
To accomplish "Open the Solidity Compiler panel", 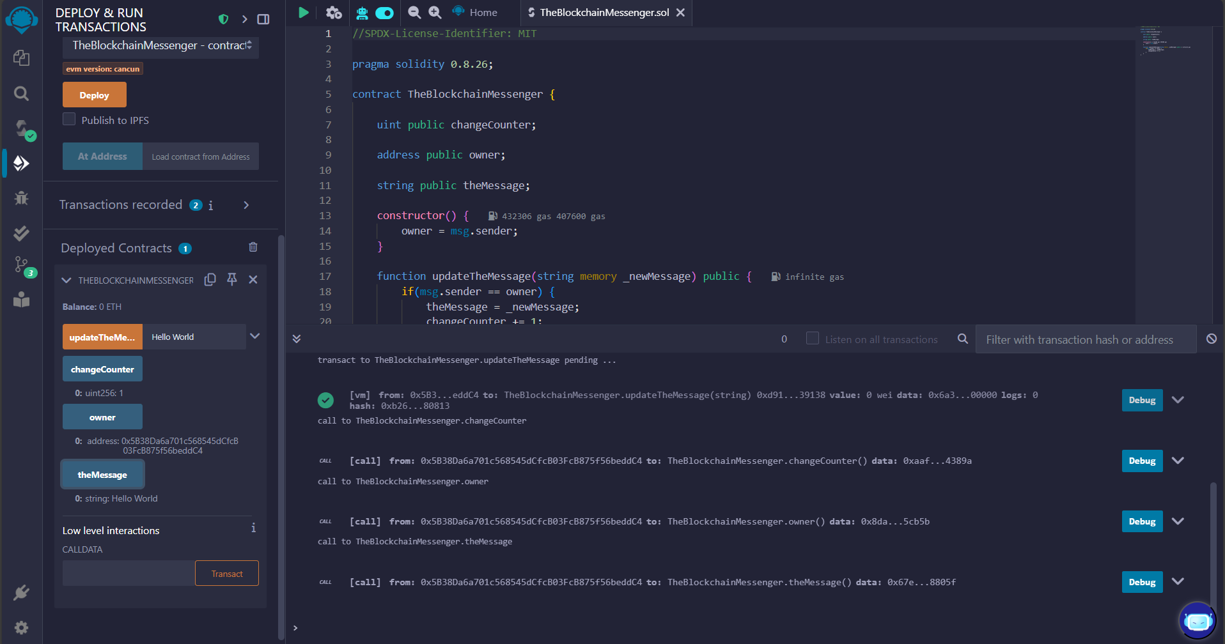I will pyautogui.click(x=21, y=128).
